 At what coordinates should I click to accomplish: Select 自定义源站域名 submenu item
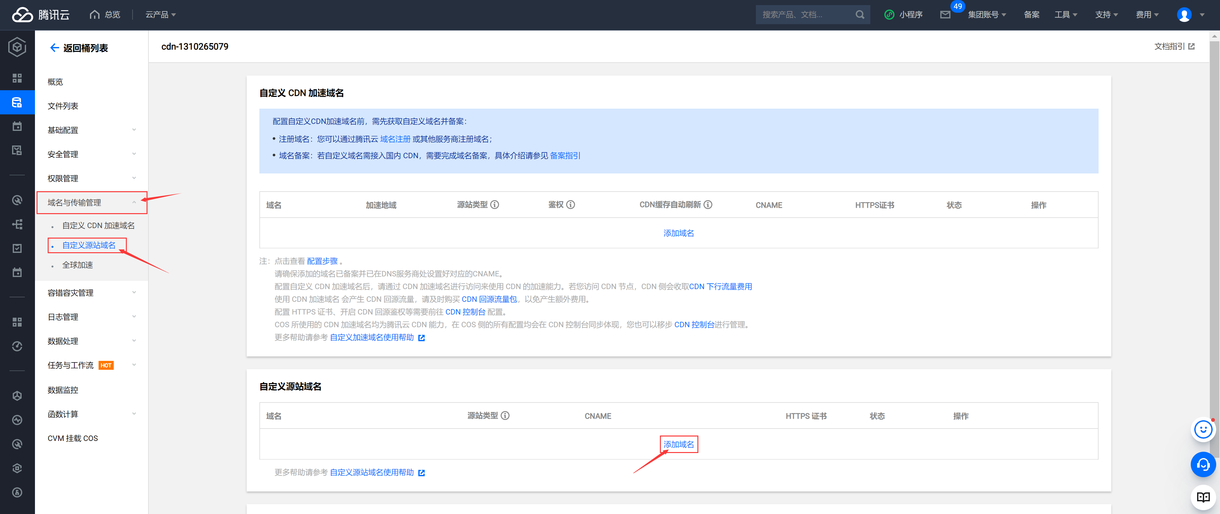click(x=89, y=245)
